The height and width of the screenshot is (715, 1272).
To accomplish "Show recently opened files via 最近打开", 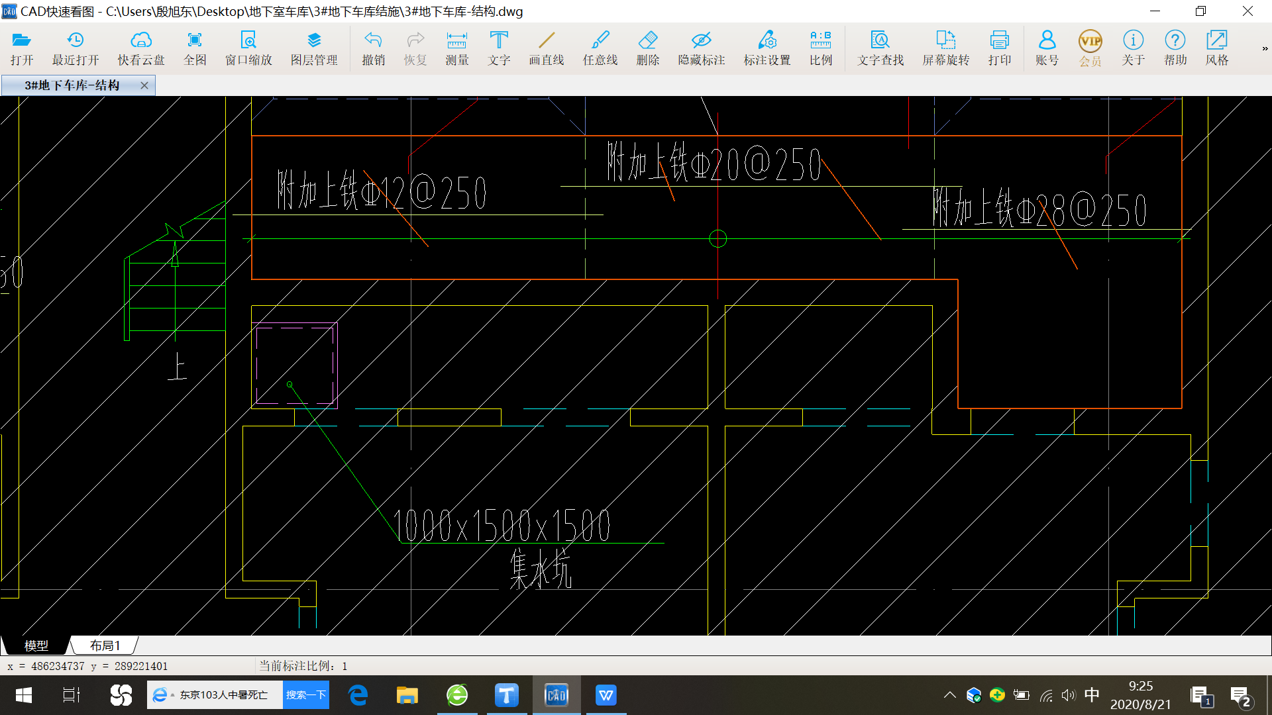I will tap(76, 48).
